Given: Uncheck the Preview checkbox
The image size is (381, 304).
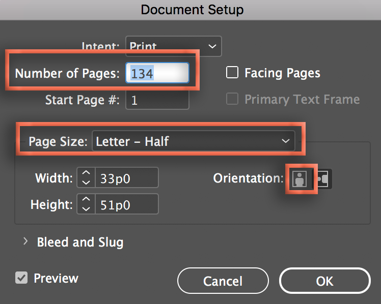Looking at the screenshot, I should click(x=21, y=278).
